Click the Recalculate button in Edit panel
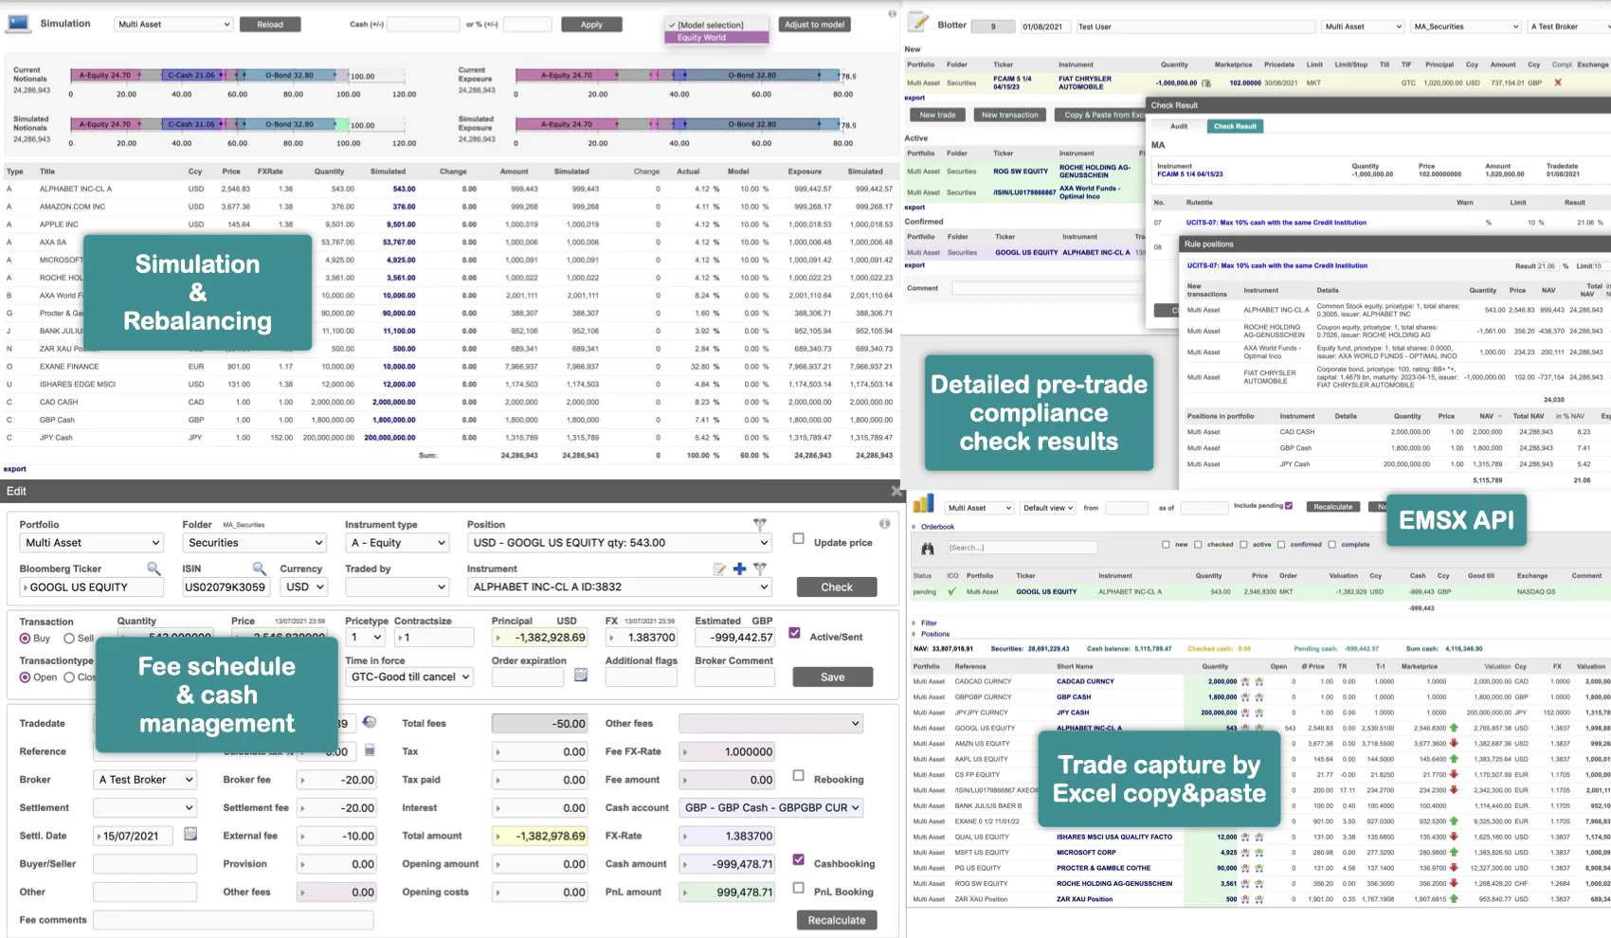 click(837, 920)
